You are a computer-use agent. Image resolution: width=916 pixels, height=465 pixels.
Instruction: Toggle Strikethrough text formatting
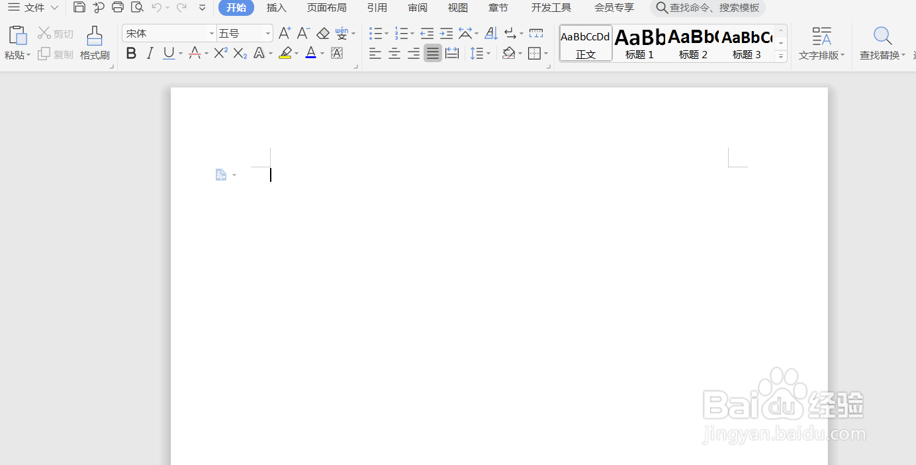click(195, 54)
